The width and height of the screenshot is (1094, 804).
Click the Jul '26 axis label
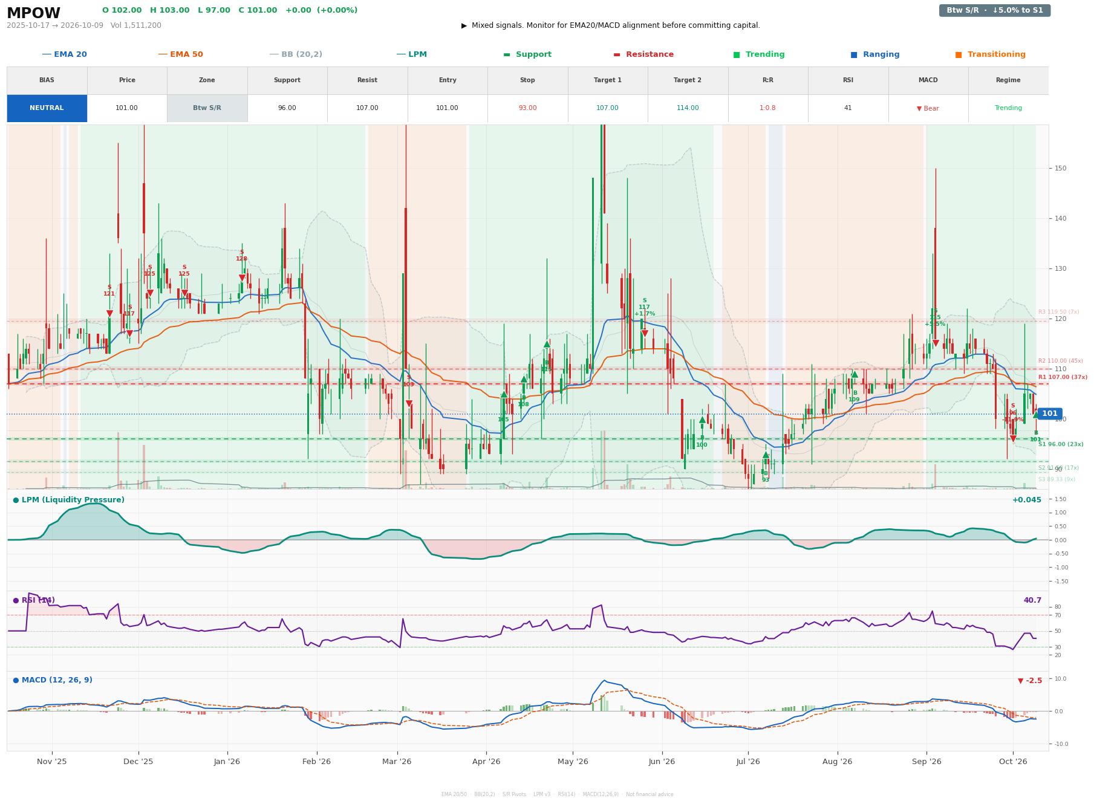(x=748, y=762)
